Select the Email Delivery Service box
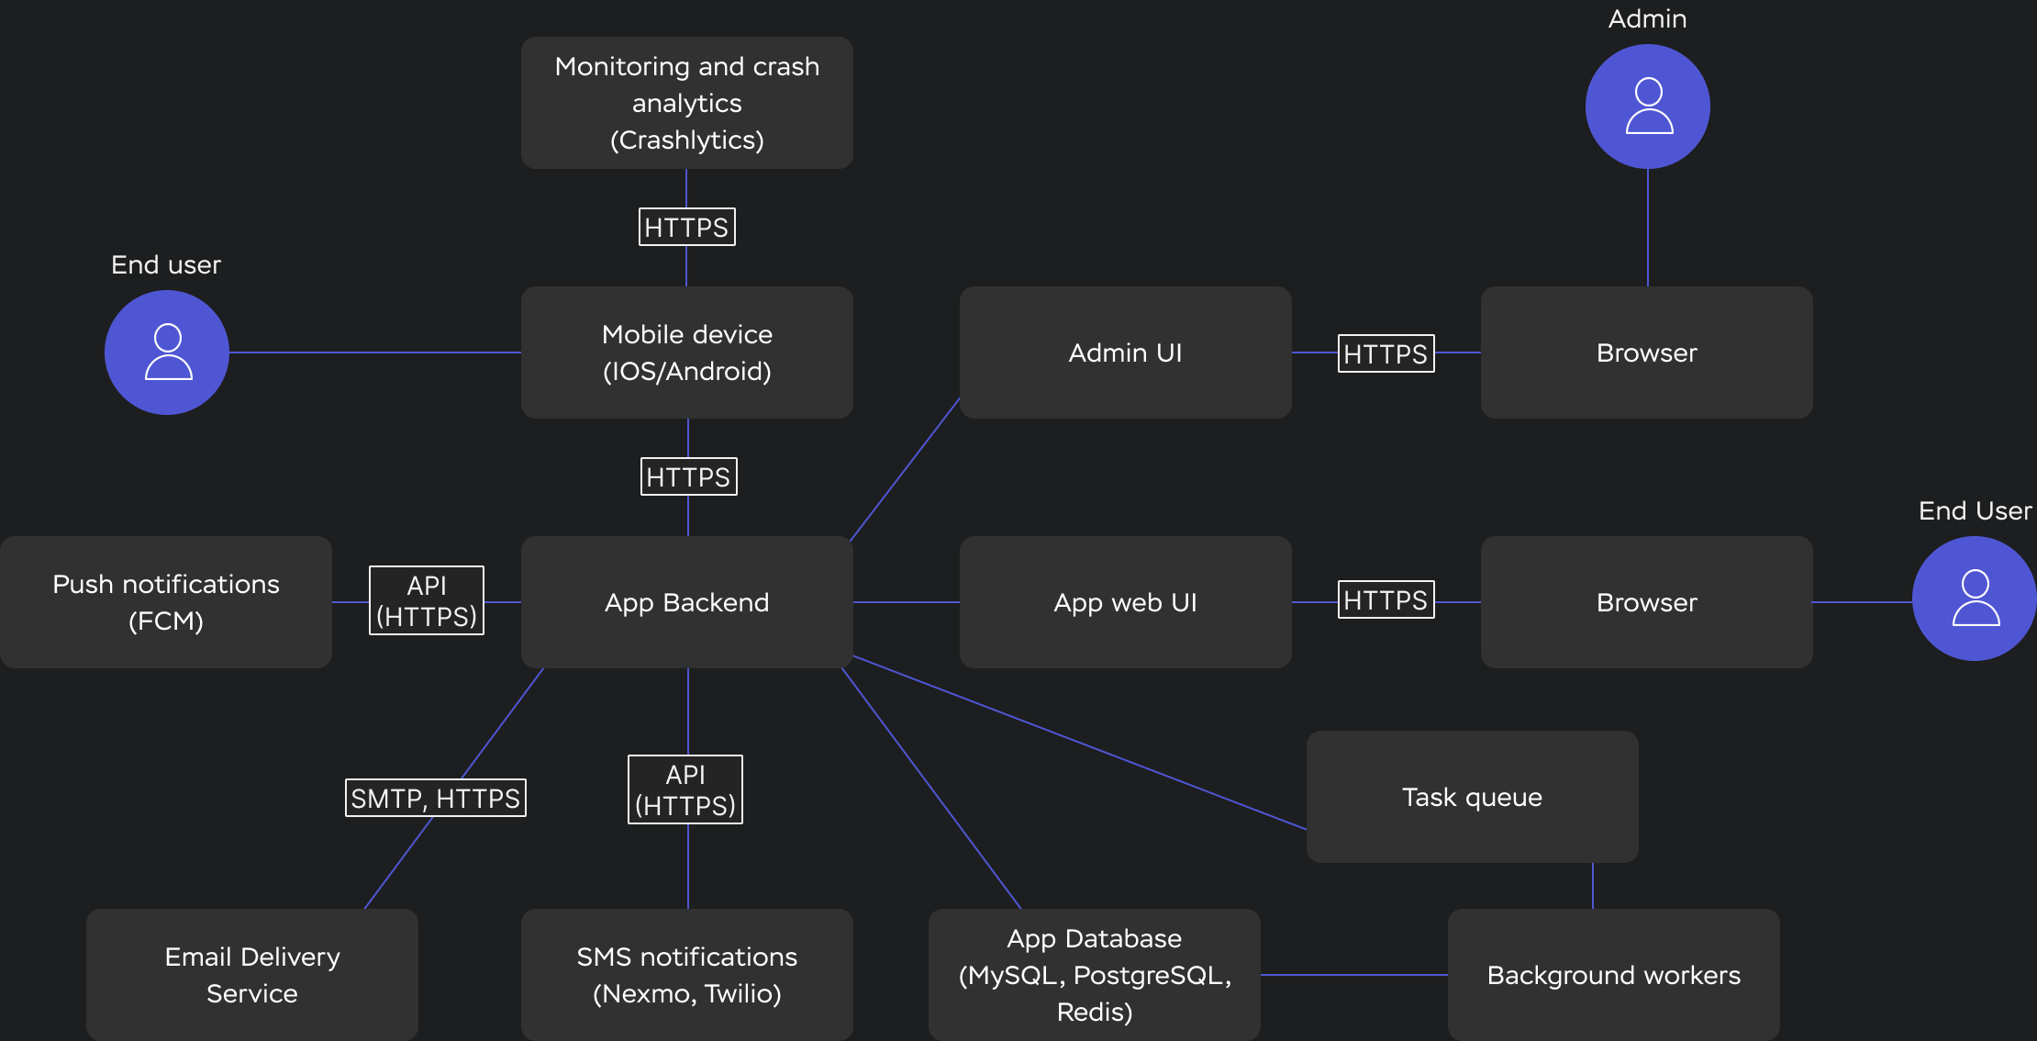The image size is (2037, 1041). [x=252, y=975]
